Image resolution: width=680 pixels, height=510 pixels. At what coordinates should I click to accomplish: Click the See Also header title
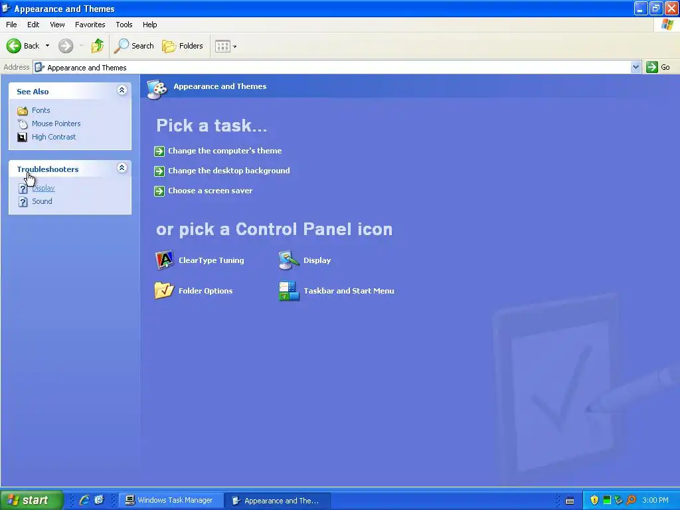pos(33,92)
